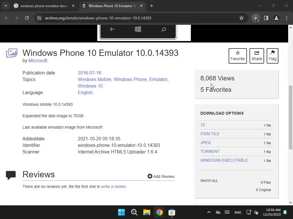293x219 pixels.
Task: Close the Windows Phone 10 Emulator tab
Action: (x=141, y=6)
